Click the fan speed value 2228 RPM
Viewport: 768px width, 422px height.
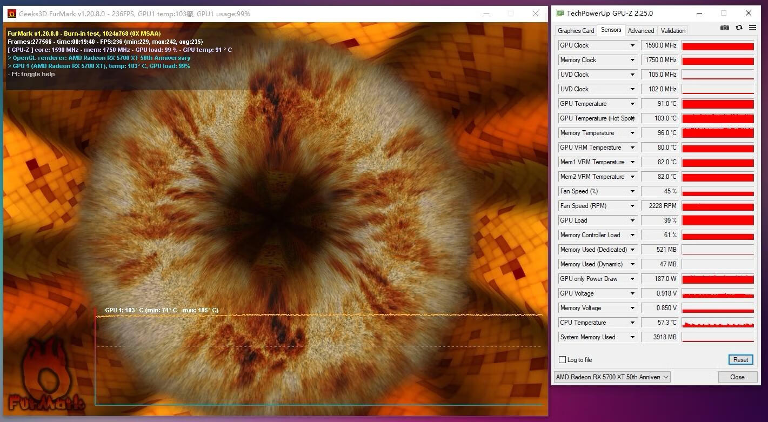click(660, 206)
